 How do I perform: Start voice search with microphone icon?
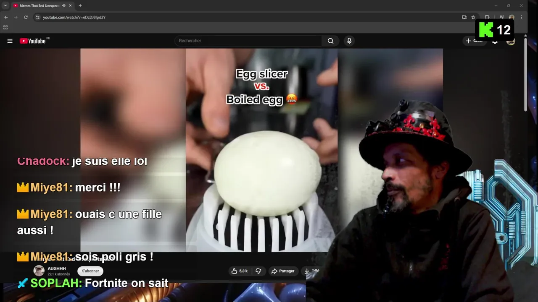pyautogui.click(x=349, y=41)
